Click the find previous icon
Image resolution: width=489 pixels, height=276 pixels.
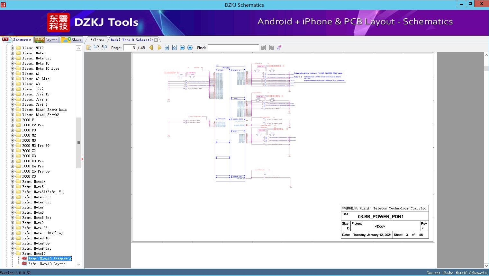pyautogui.click(x=264, y=48)
